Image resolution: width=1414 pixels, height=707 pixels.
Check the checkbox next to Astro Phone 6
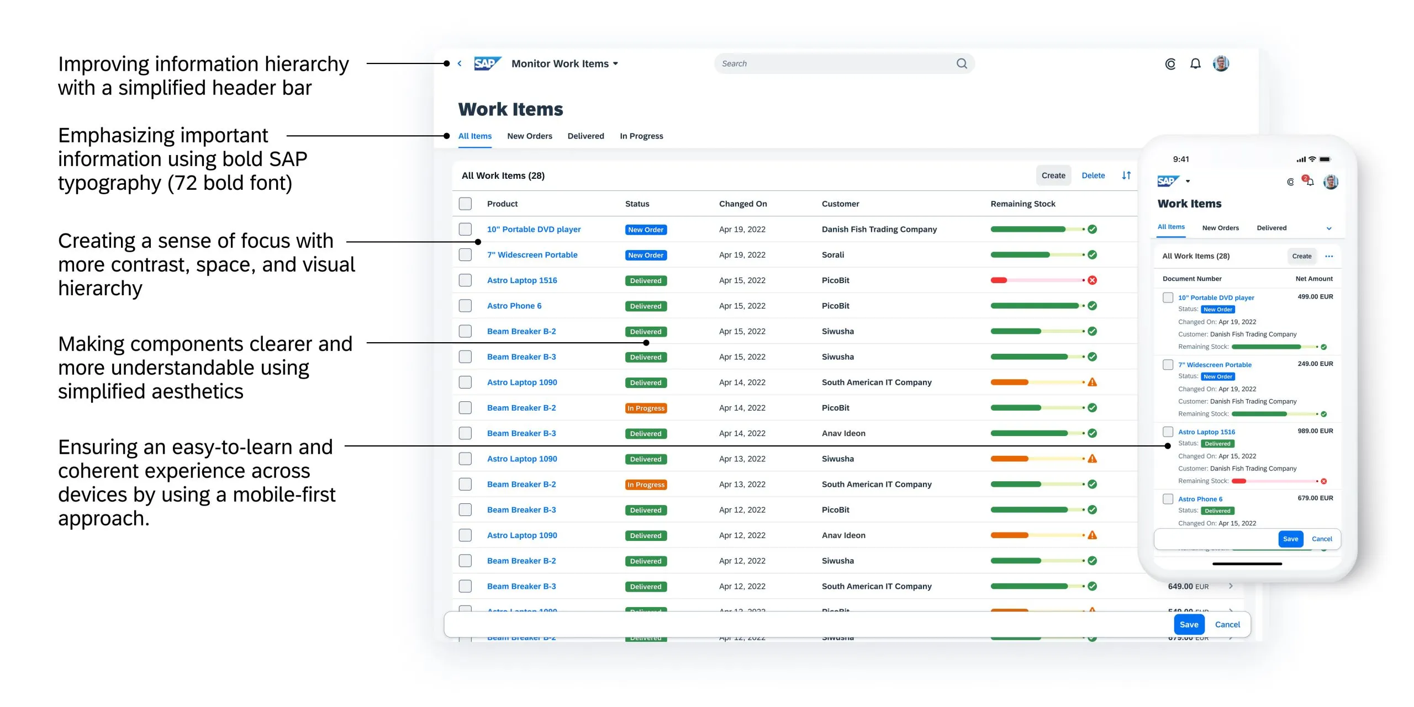(465, 305)
